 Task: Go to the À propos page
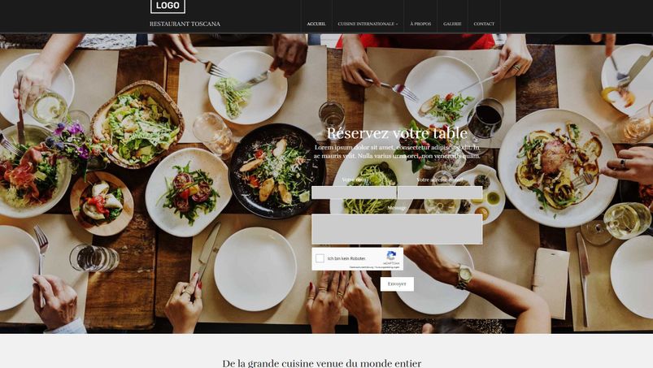[x=420, y=24]
